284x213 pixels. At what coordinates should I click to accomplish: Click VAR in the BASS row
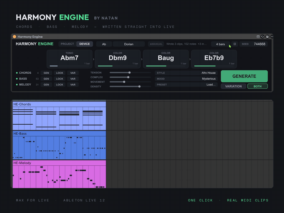(x=73, y=79)
